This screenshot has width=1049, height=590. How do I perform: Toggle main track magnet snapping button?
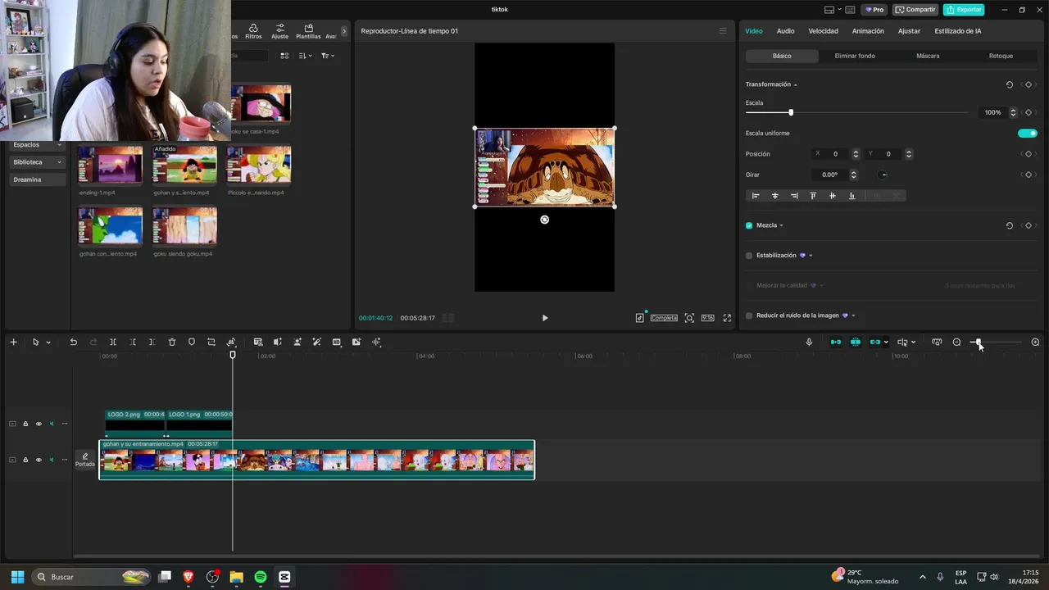[x=836, y=342]
